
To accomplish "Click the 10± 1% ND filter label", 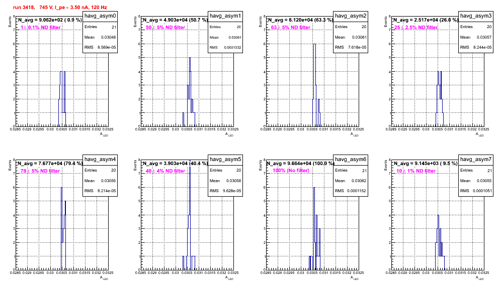I will point(416,171).
